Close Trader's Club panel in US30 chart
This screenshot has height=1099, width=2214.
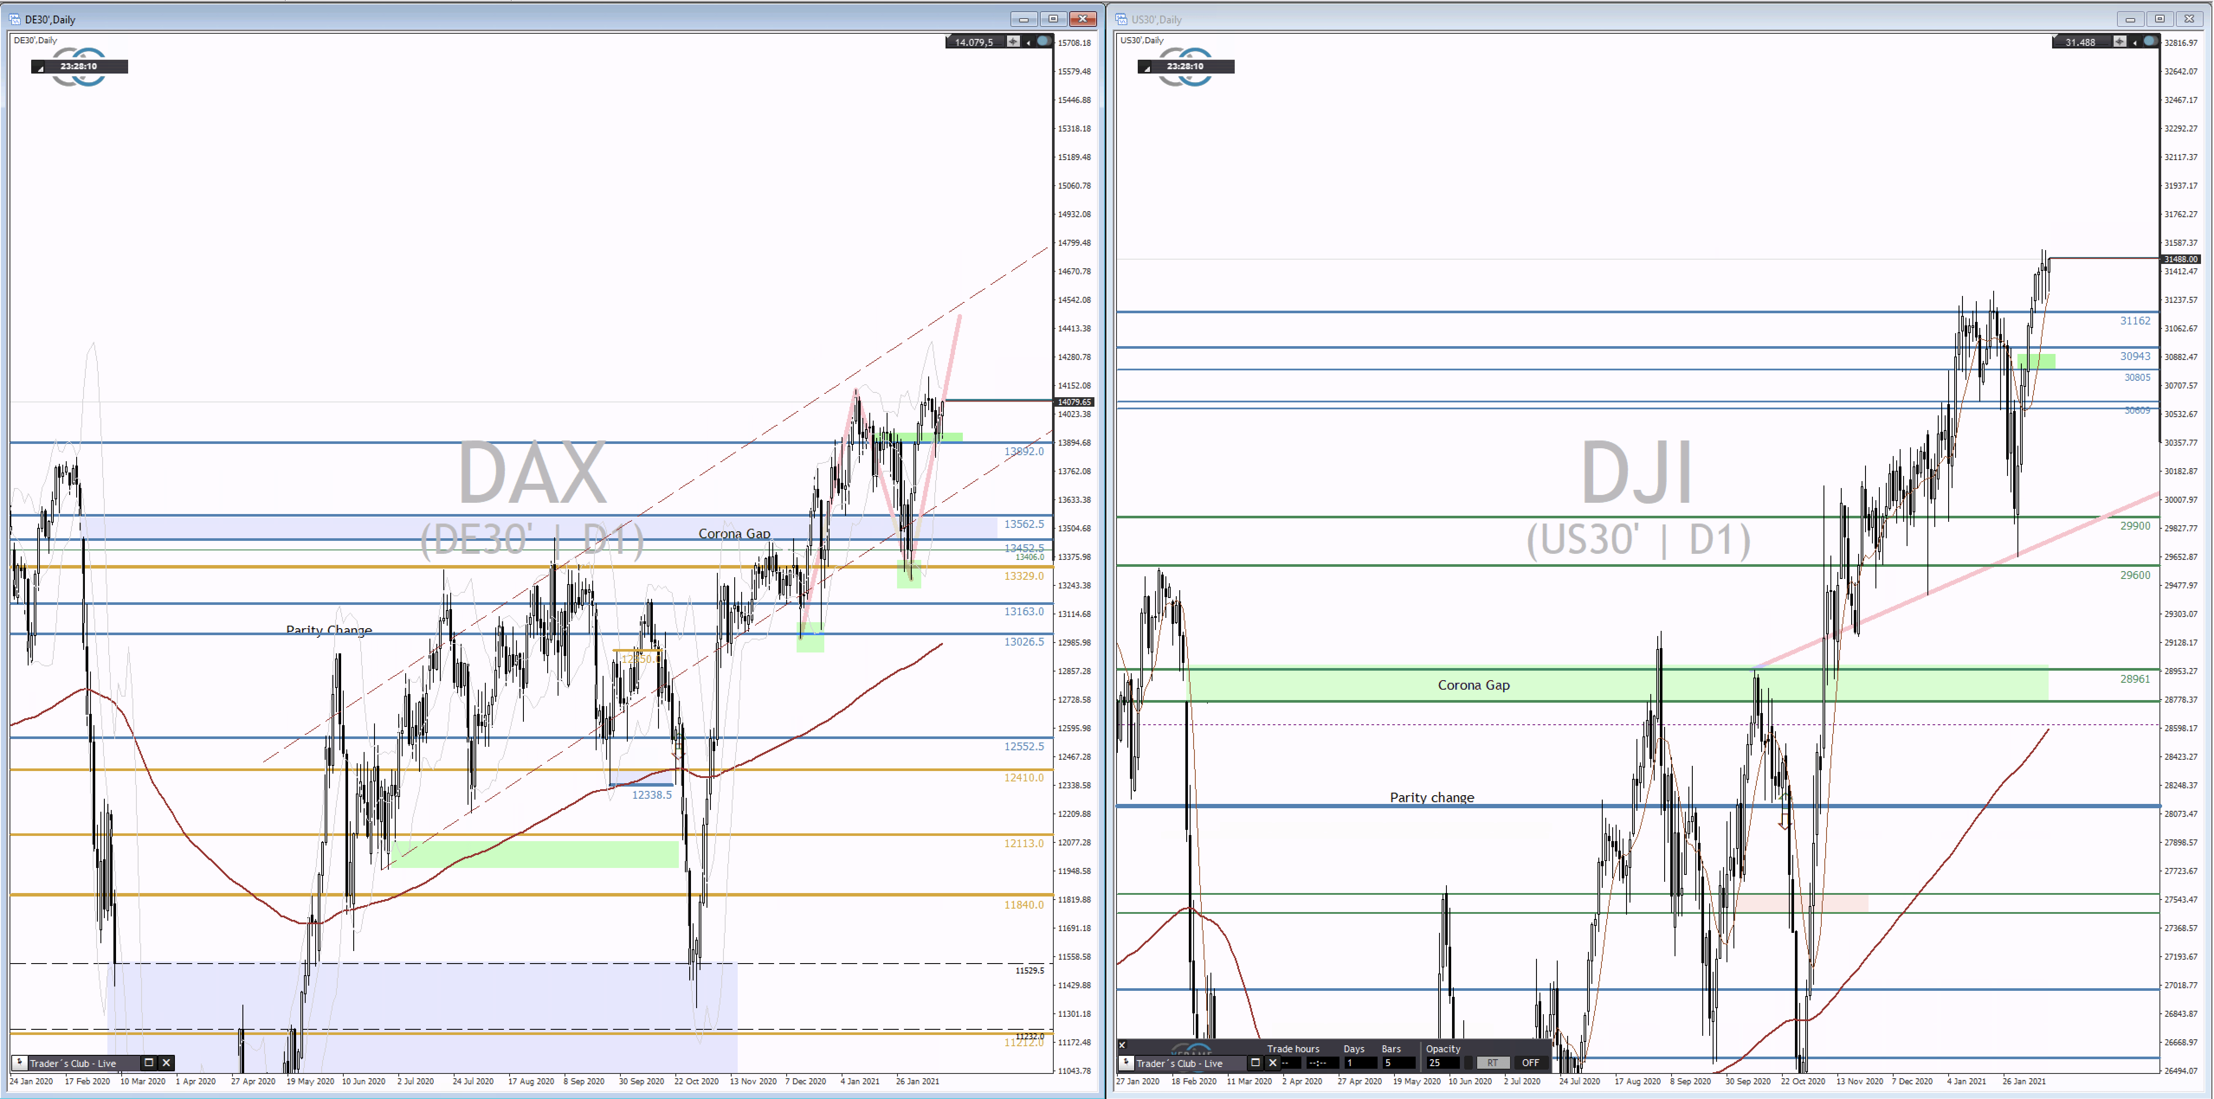click(x=1273, y=1063)
